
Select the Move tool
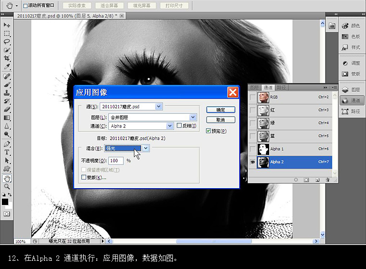7,25
